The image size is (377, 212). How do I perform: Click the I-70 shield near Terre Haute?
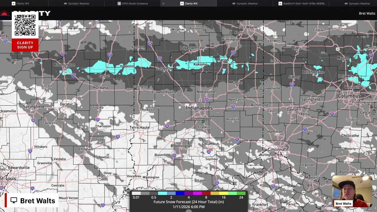[167, 127]
